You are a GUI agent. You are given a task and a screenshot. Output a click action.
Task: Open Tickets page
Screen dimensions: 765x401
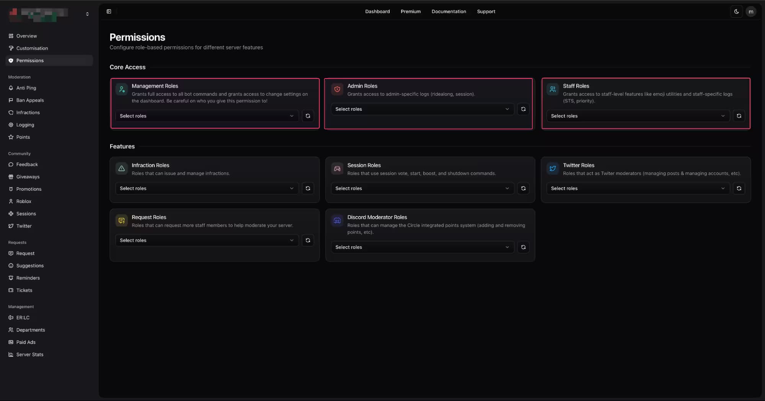49,290
